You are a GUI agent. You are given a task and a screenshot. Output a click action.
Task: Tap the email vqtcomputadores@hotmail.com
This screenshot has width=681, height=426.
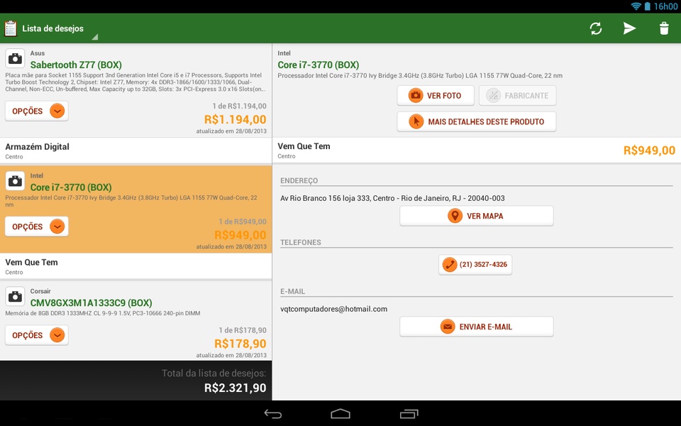(333, 309)
